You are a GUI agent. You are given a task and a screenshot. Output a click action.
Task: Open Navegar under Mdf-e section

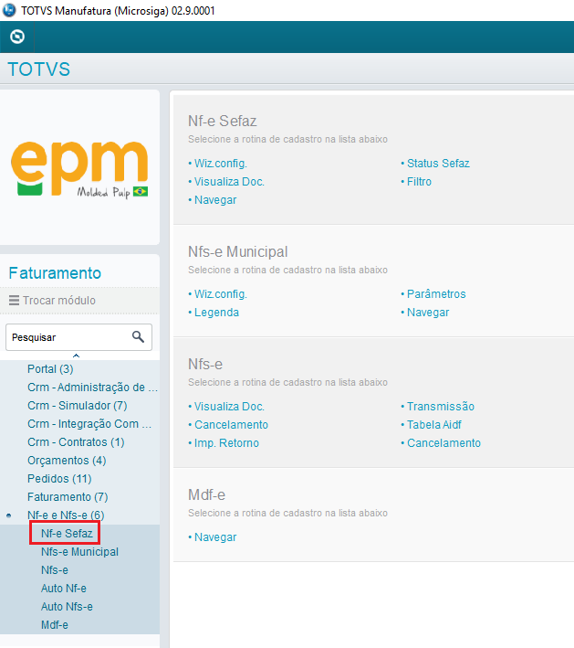[x=215, y=536]
